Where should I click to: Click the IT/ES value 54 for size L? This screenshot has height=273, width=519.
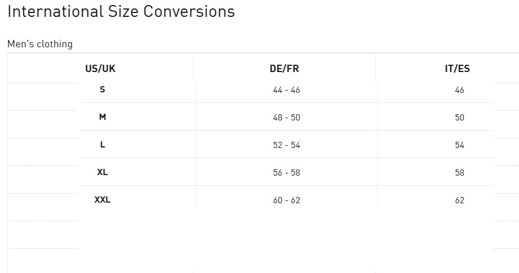pyautogui.click(x=459, y=145)
